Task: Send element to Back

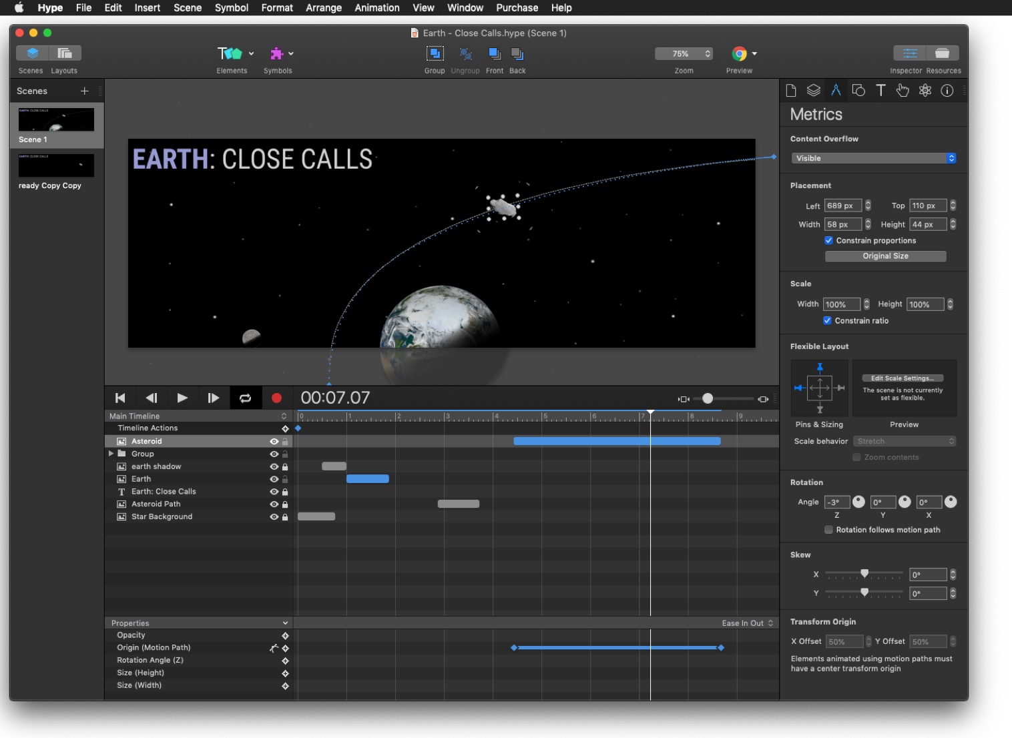Action: tap(517, 53)
